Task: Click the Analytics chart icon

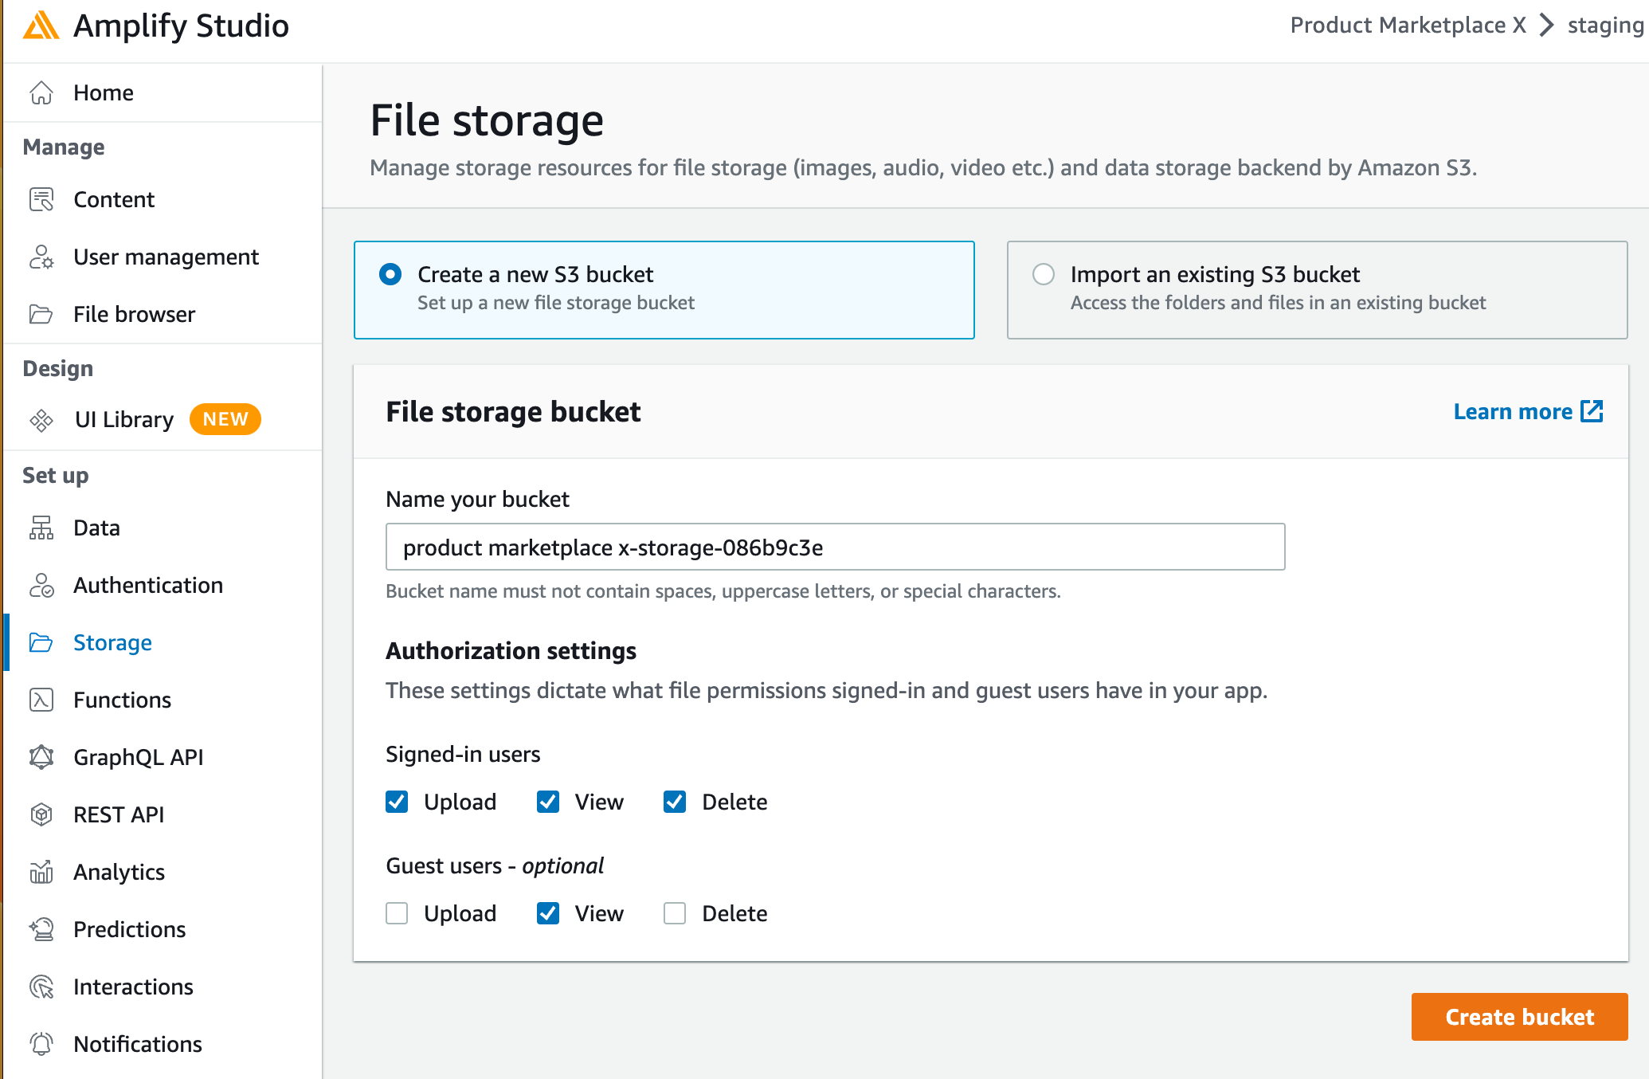Action: pyautogui.click(x=41, y=872)
